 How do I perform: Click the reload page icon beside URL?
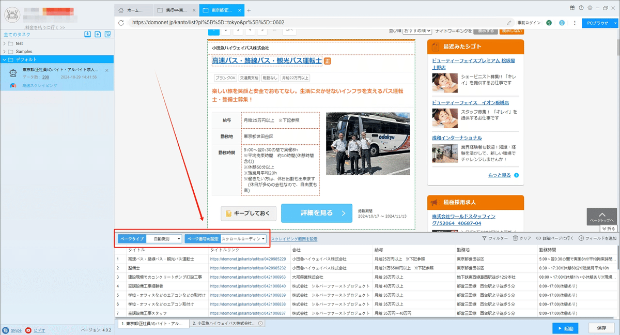(x=121, y=23)
